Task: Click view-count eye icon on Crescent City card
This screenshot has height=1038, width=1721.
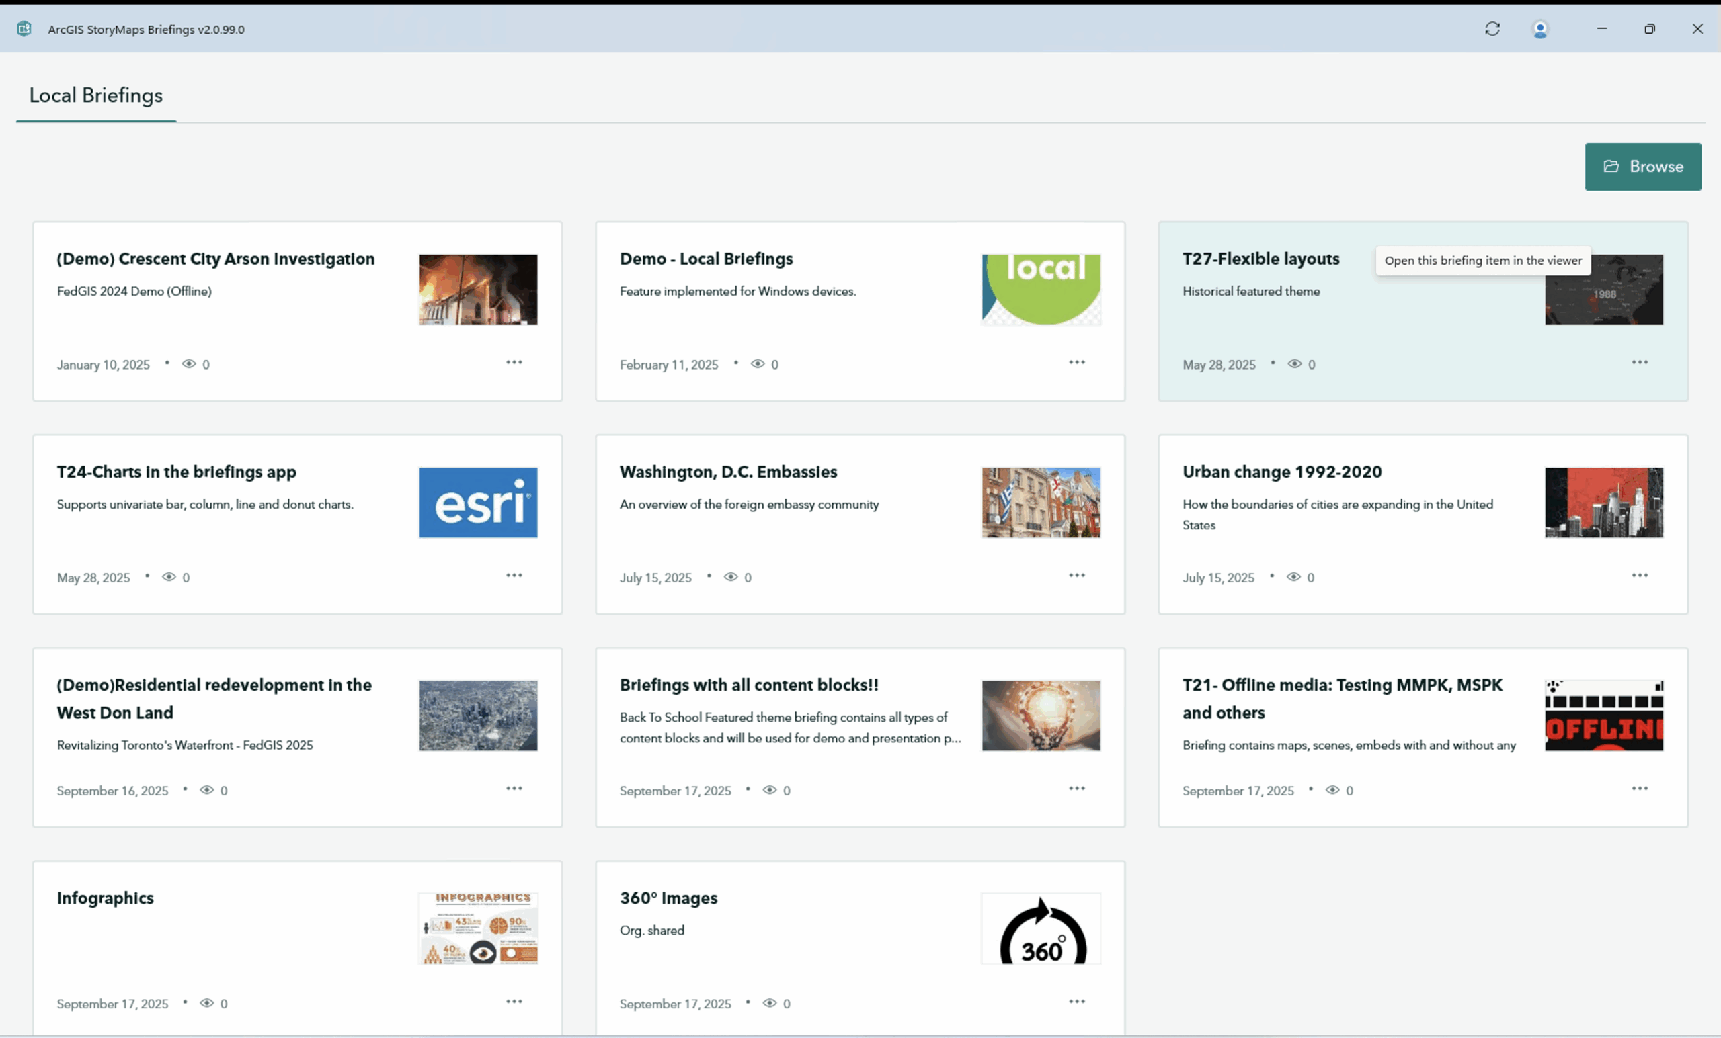Action: [x=189, y=363]
